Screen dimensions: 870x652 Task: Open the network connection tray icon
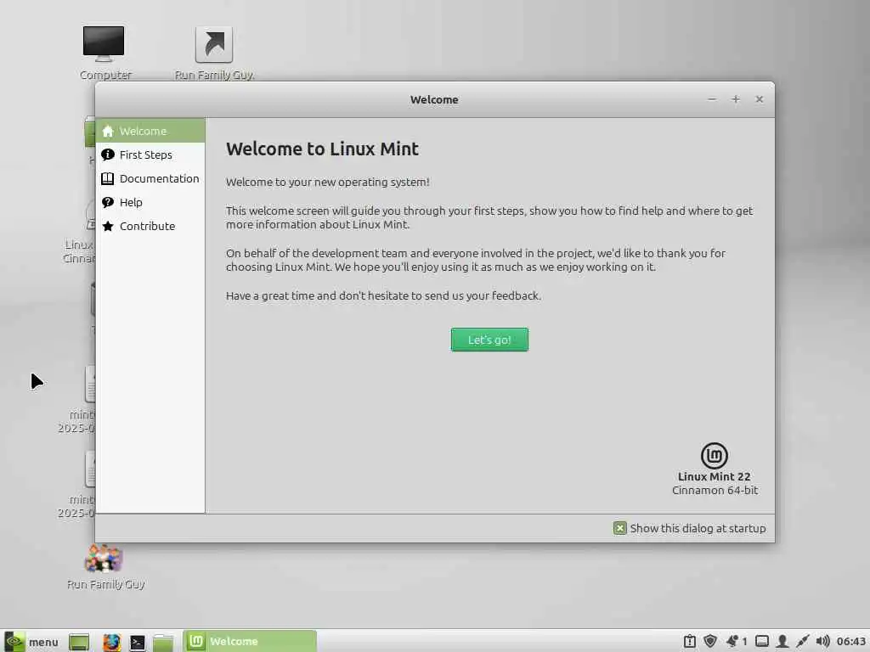pos(802,642)
